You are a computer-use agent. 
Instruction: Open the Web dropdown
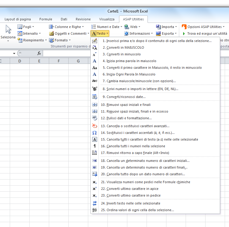pos(132,27)
